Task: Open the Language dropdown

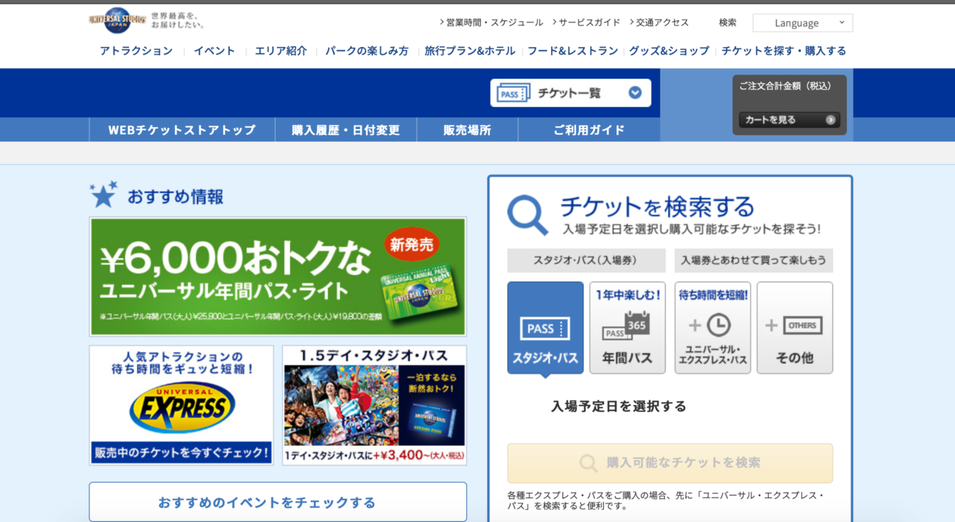Action: [x=803, y=23]
